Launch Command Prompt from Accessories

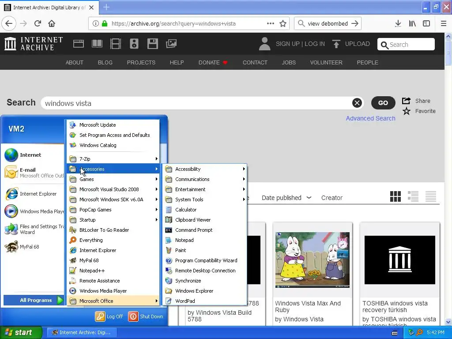(204, 230)
